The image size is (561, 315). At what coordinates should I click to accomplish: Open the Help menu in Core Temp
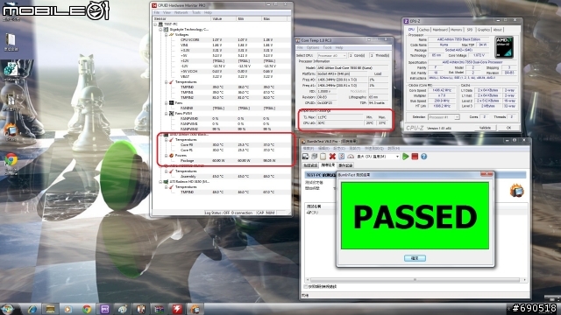coord(339,47)
